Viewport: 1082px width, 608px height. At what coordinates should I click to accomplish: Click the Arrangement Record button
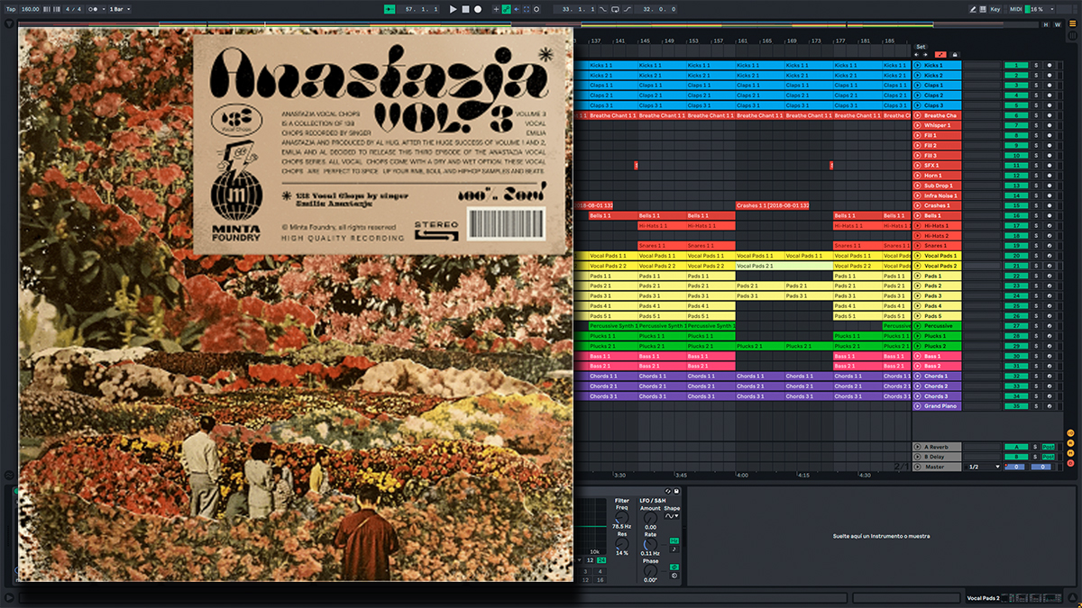tap(478, 9)
